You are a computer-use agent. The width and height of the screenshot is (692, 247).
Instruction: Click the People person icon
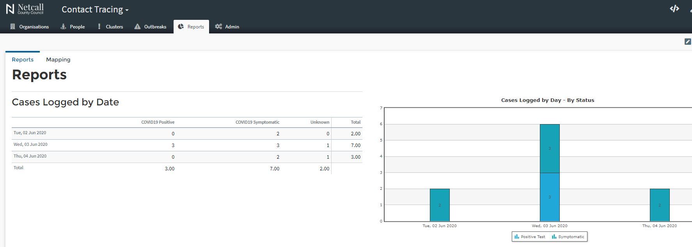63,26
